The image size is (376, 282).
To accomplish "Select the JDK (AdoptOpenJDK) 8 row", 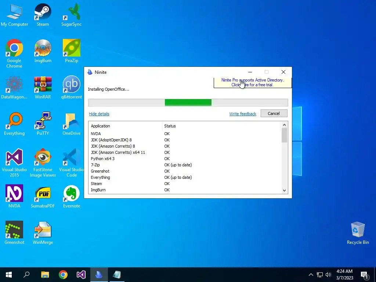I will click(185, 140).
